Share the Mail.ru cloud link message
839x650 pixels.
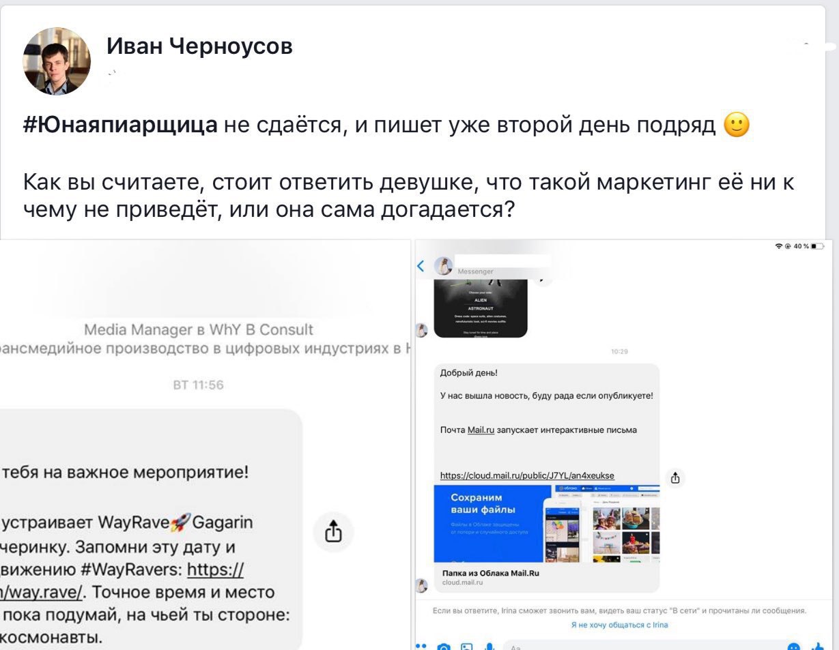point(675,478)
